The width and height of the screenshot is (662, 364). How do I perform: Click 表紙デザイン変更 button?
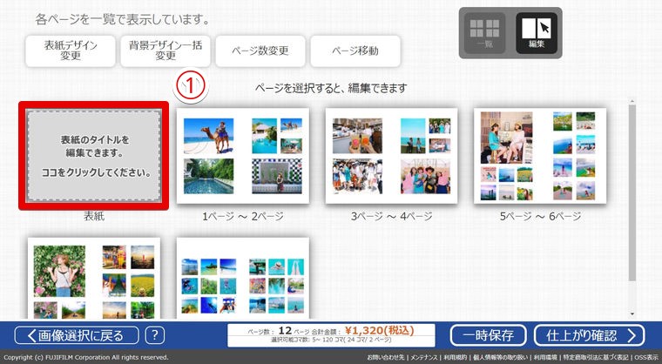pos(70,51)
